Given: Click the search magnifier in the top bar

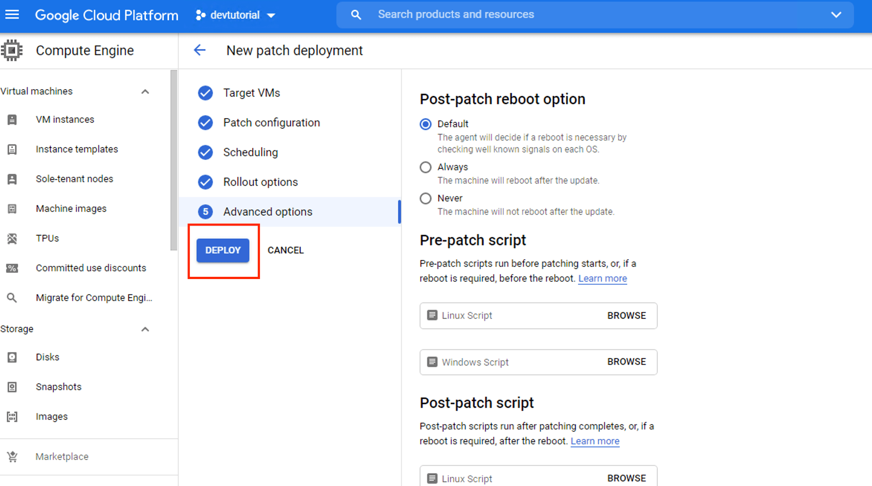Looking at the screenshot, I should (x=356, y=14).
